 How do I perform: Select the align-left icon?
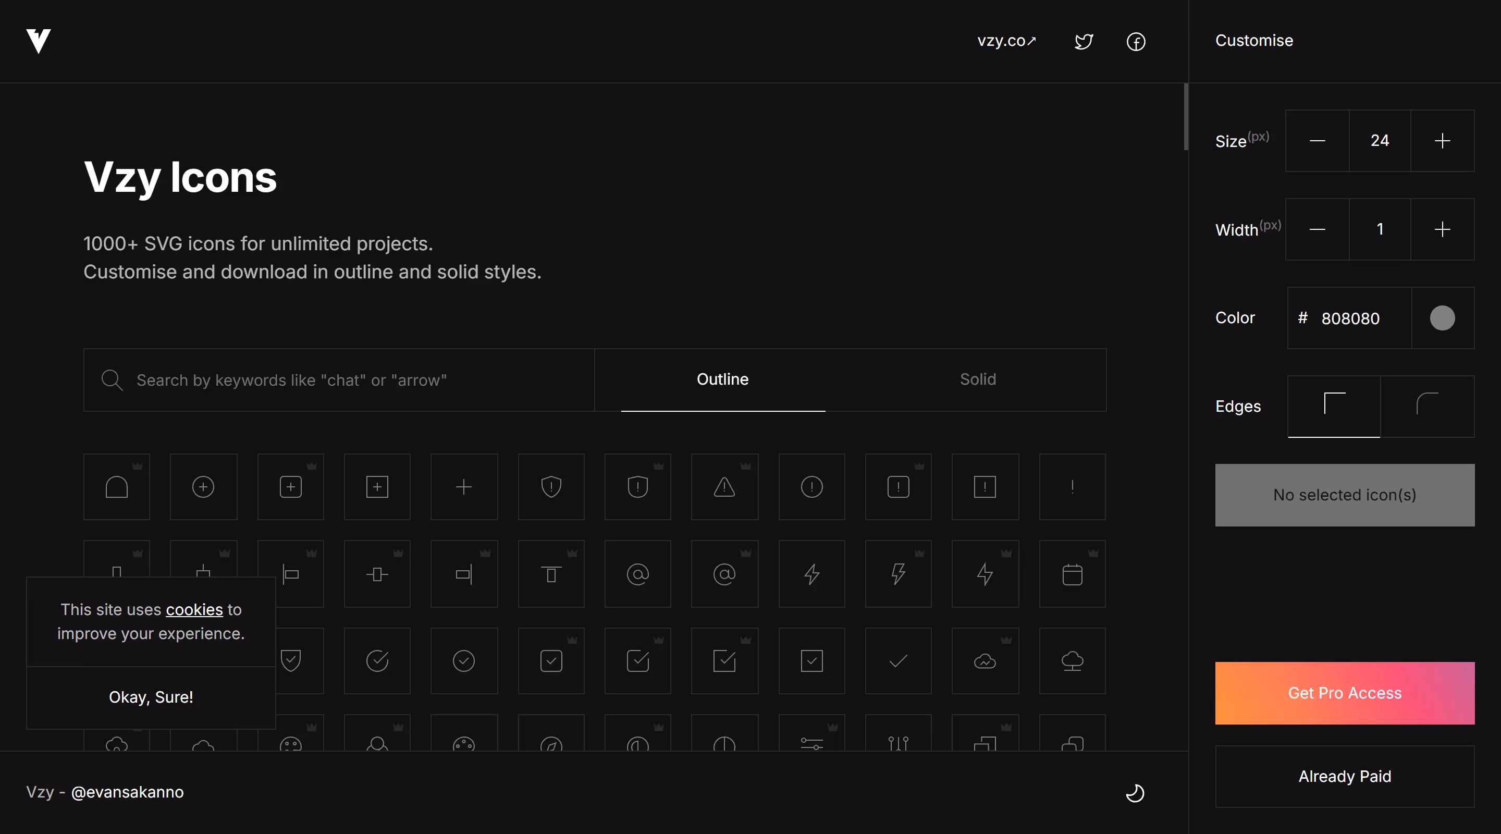coord(290,574)
